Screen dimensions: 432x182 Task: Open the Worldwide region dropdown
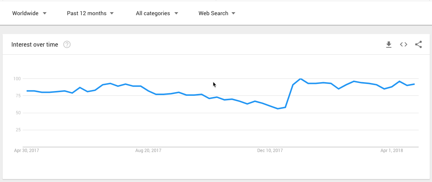tap(30, 13)
